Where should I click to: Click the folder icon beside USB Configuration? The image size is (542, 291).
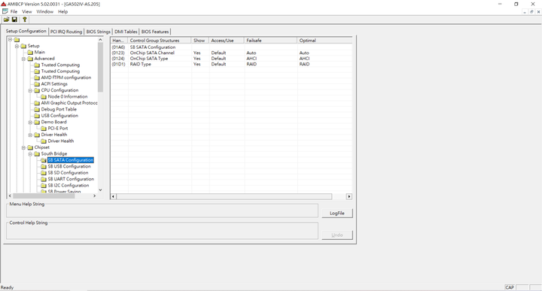tap(37, 116)
